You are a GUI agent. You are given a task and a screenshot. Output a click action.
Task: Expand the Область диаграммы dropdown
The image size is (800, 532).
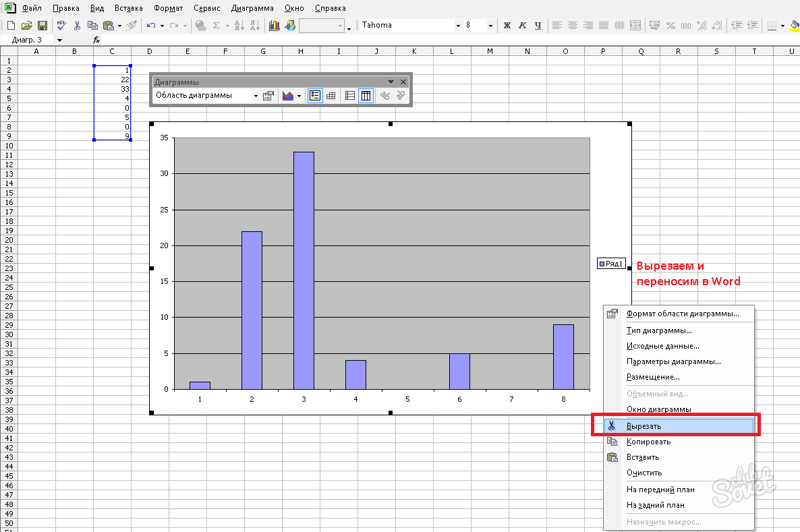[x=256, y=96]
